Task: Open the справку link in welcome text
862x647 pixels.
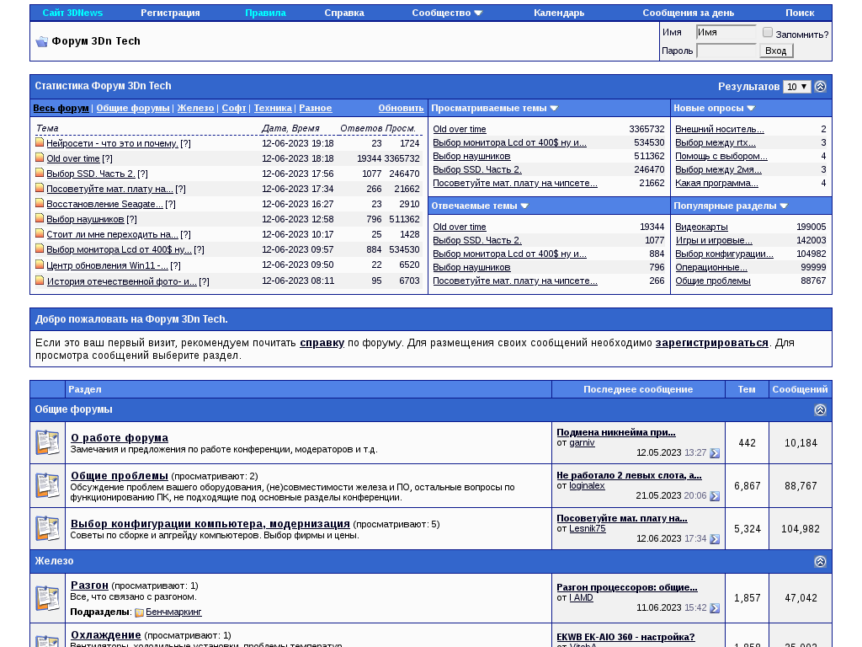Action: tap(322, 343)
